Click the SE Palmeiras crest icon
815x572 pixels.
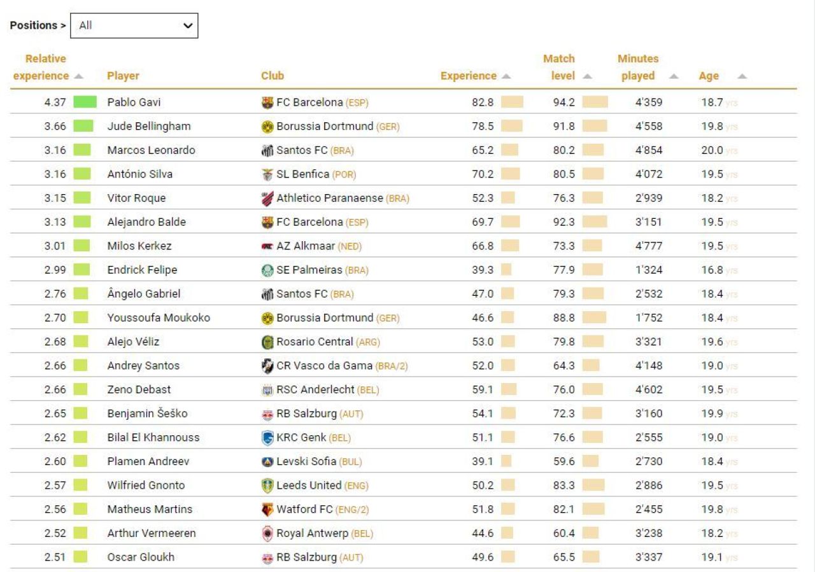tap(267, 270)
